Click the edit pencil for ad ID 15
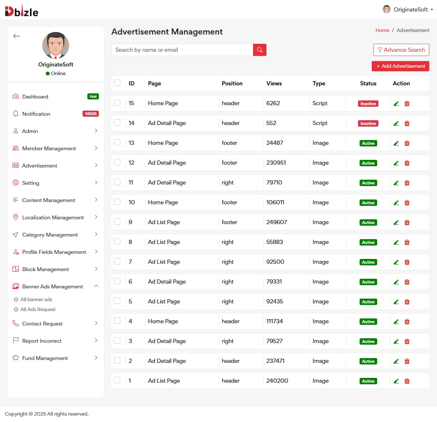This screenshot has height=422, width=437. (396, 104)
